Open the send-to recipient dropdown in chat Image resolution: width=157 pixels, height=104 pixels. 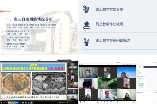click(x=141, y=92)
